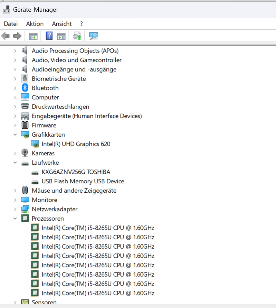Screen dimensions: 276x308
Task: Click the Eingabegeräte HID icon
Action: (x=25, y=116)
